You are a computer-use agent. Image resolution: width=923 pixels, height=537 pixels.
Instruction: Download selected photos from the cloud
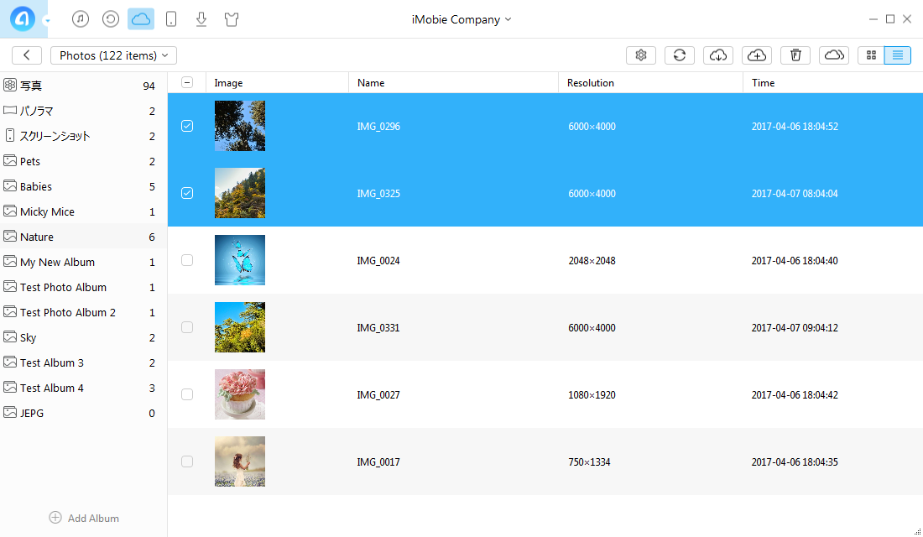point(718,55)
